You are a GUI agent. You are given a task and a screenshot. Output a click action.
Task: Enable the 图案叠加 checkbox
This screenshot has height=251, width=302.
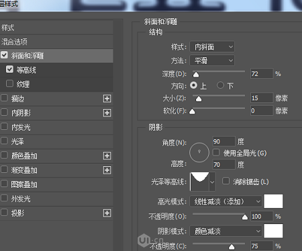(x=4, y=184)
